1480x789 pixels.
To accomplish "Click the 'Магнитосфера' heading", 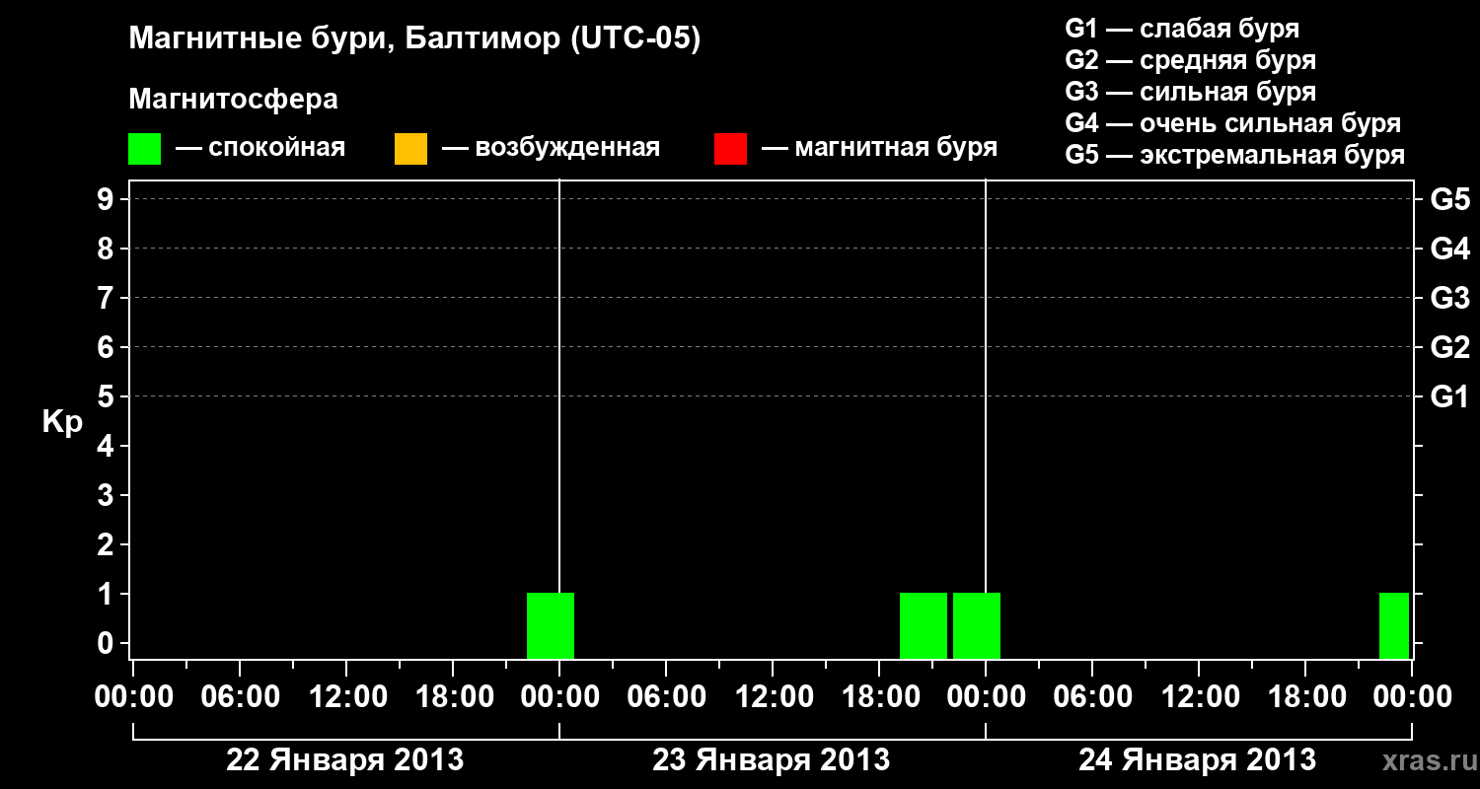I will coord(233,100).
